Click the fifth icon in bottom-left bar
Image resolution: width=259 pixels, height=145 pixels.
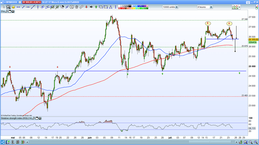[23, 142]
